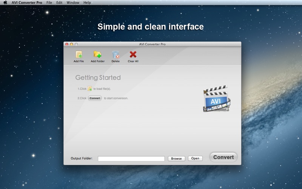This screenshot has height=189, width=302.
Task: Click the small Convert button in step 2
Action: click(x=95, y=98)
